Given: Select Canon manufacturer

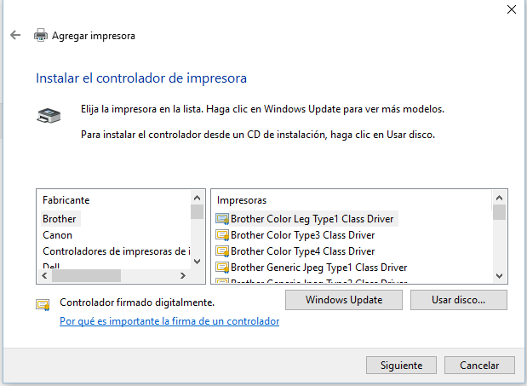Looking at the screenshot, I should click(58, 235).
